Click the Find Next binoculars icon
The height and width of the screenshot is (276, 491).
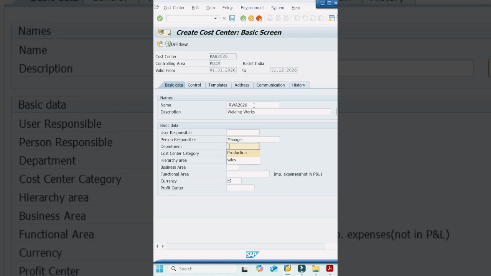tap(286, 18)
